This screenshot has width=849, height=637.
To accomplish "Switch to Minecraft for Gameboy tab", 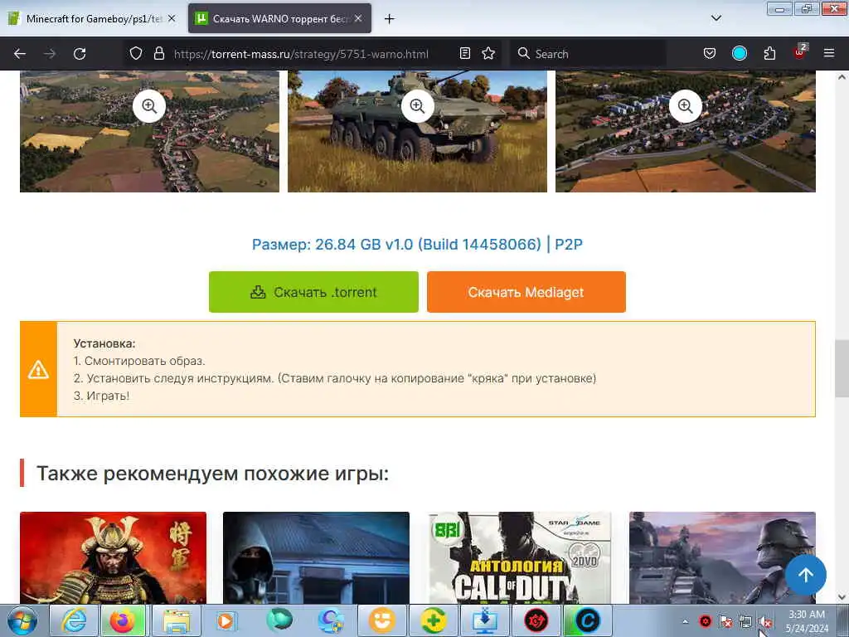I will click(91, 18).
